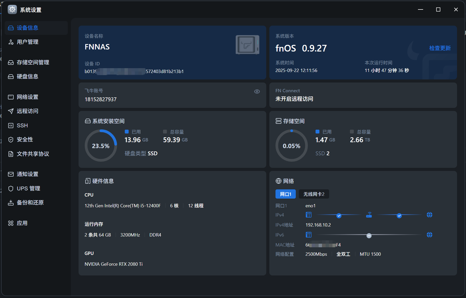Image resolution: width=466 pixels, height=298 pixels.
Task: Click the 检查更新 link
Action: [x=440, y=48]
